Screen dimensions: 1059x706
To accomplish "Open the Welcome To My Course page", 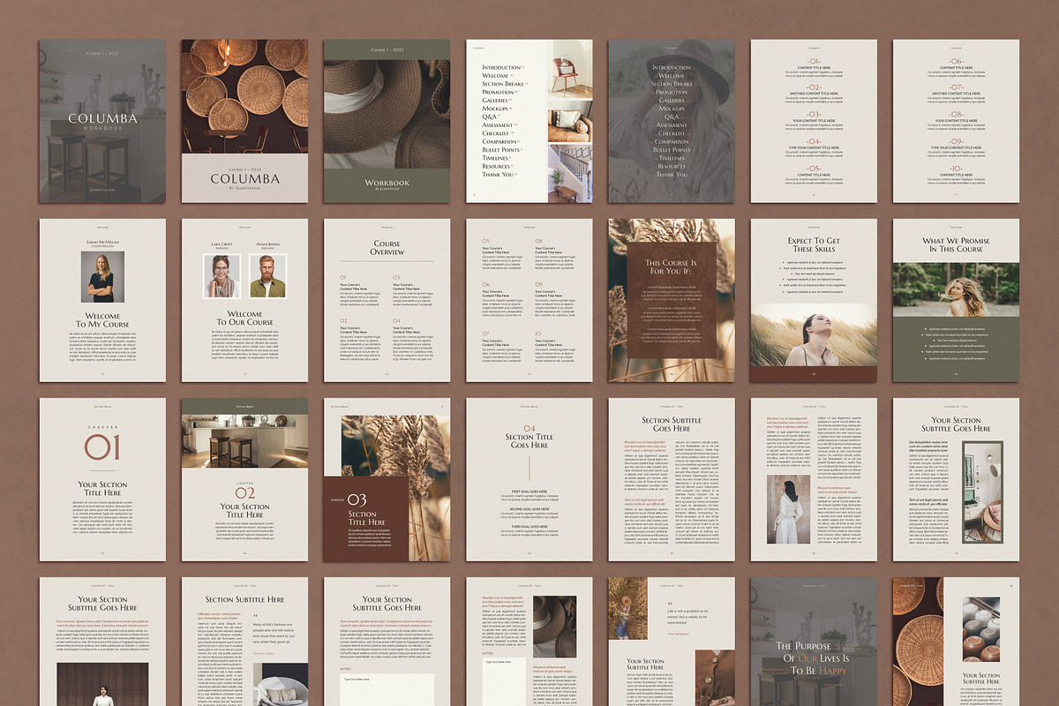I will pyautogui.click(x=102, y=301).
